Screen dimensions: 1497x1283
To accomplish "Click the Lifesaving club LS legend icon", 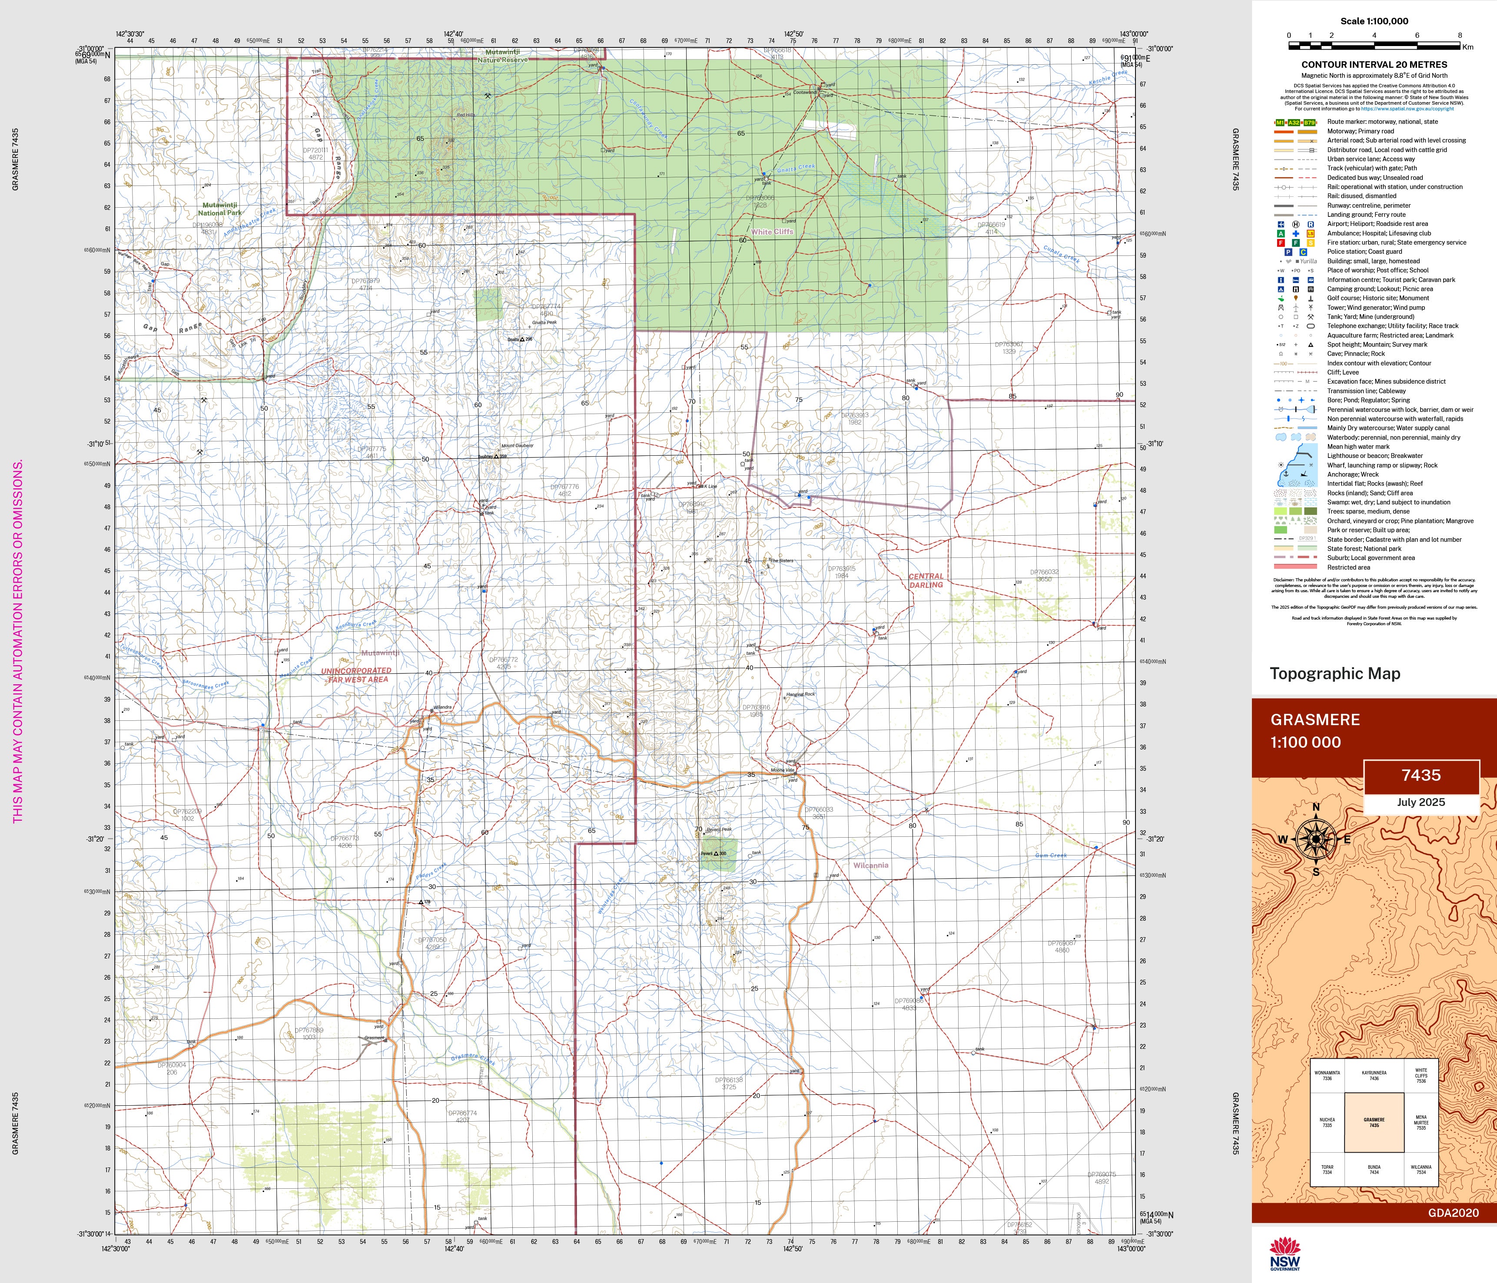I will click(1311, 233).
